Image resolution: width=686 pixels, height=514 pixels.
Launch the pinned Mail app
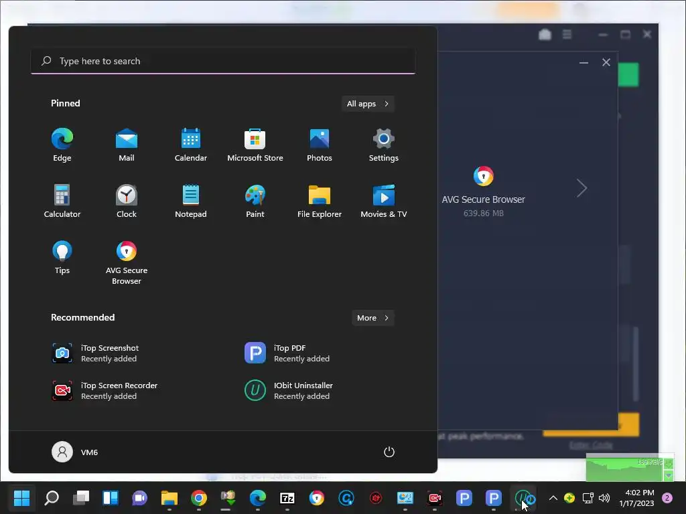pyautogui.click(x=127, y=145)
